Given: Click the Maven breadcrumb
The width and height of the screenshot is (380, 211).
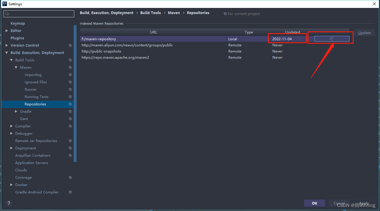Looking at the screenshot, I should (174, 13).
